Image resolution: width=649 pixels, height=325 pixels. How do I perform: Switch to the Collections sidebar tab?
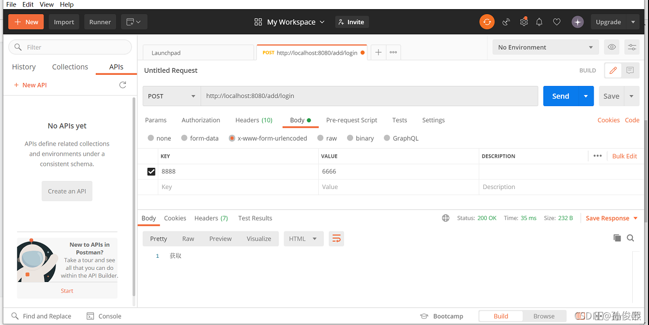click(70, 67)
